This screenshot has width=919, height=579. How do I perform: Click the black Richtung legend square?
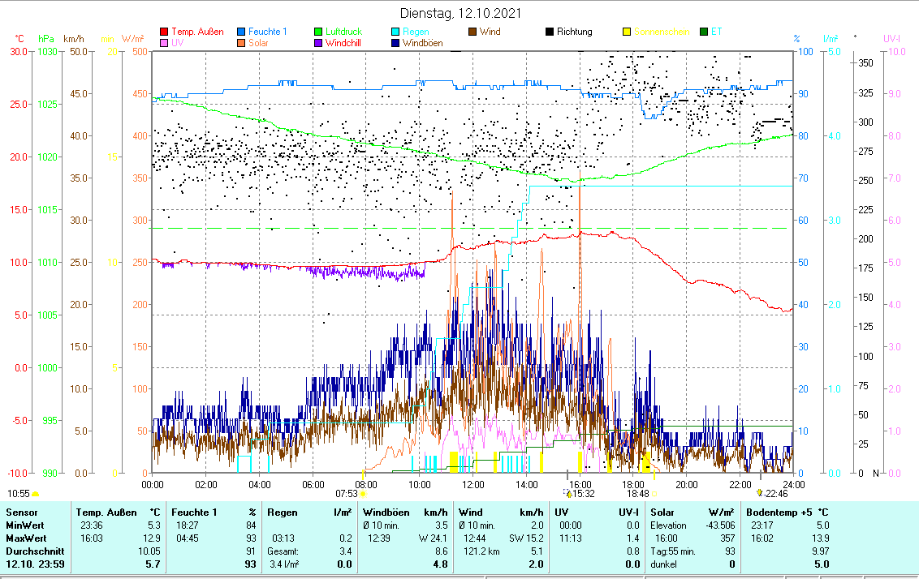(x=550, y=32)
